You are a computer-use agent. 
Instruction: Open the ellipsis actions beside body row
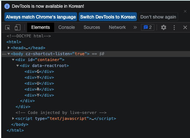point(4,54)
